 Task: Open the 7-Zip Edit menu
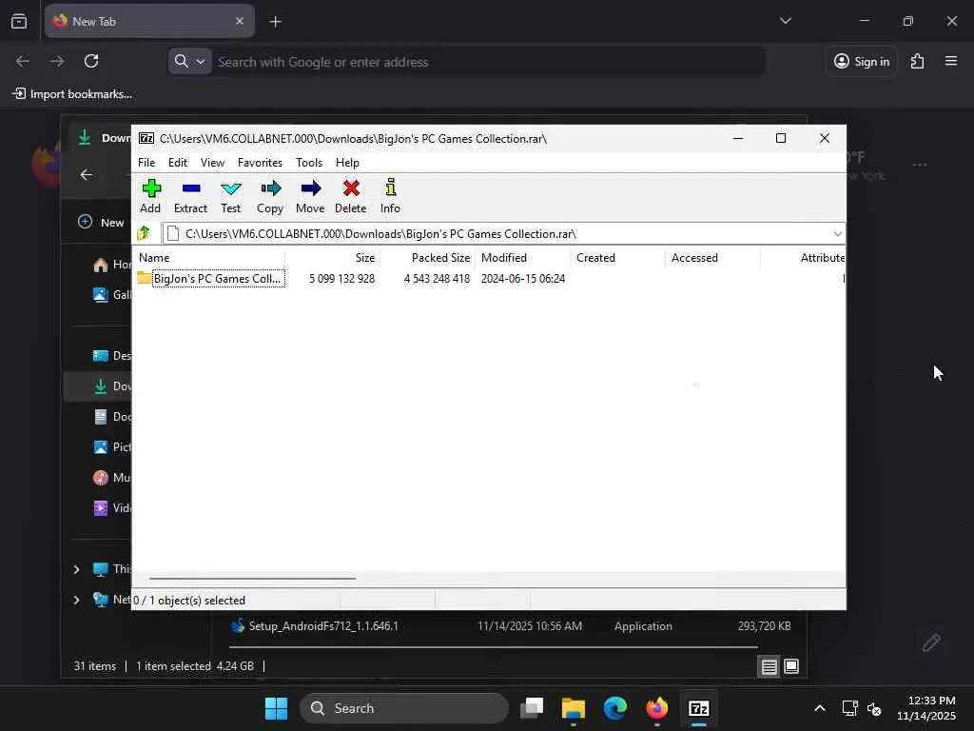click(x=178, y=162)
